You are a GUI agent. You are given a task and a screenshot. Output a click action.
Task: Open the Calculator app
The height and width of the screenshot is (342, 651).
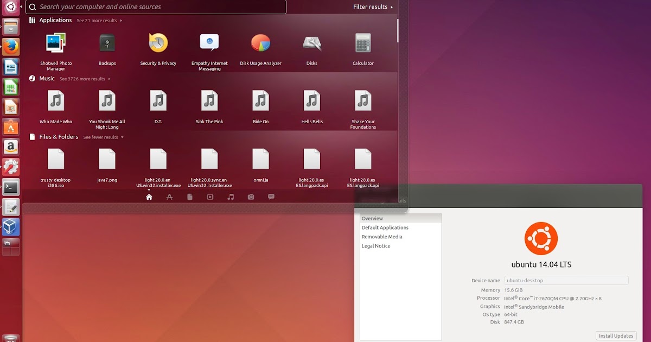pos(362,43)
